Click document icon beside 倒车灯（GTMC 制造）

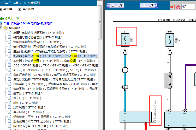point(10,93)
